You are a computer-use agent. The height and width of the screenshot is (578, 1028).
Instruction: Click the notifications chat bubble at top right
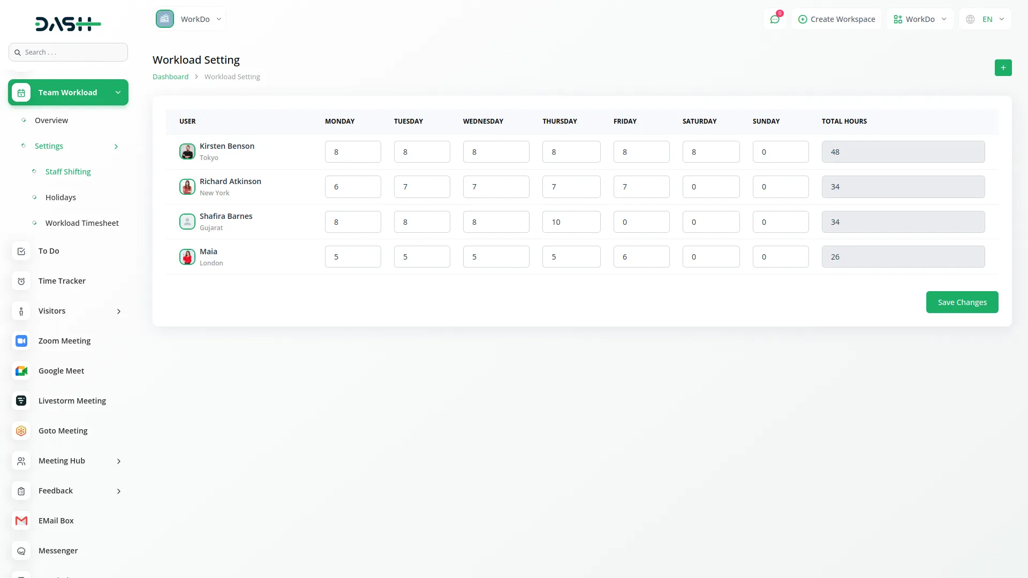tap(775, 19)
